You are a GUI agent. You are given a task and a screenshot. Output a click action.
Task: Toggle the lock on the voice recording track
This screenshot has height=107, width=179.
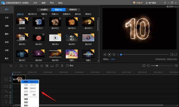(x=10, y=103)
